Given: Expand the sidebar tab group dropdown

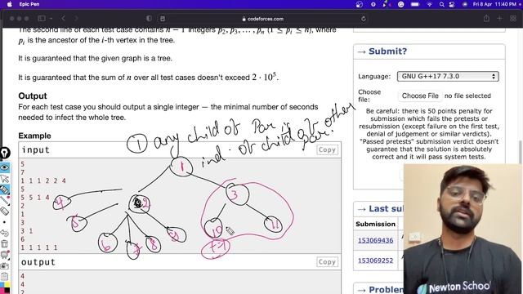Looking at the screenshot, I should [x=51, y=18].
